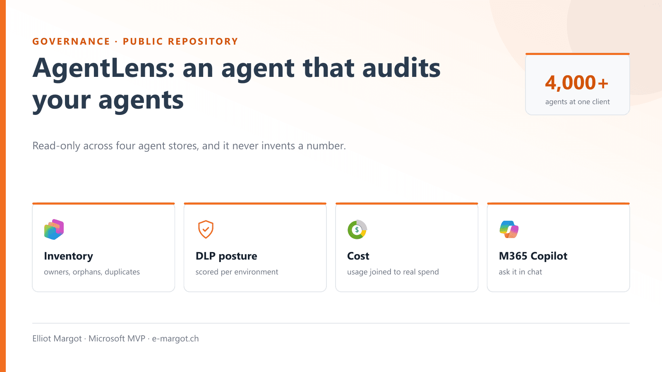Click the Inventory card's colorful cube icon

pos(54,229)
